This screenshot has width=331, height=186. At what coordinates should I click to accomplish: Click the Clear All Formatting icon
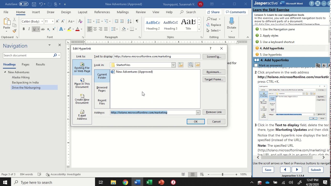pos(80,21)
